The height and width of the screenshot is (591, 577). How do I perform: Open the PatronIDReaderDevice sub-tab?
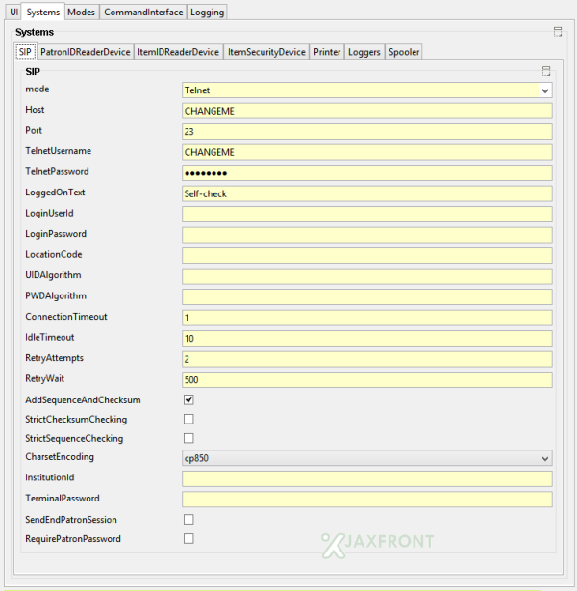pos(85,52)
